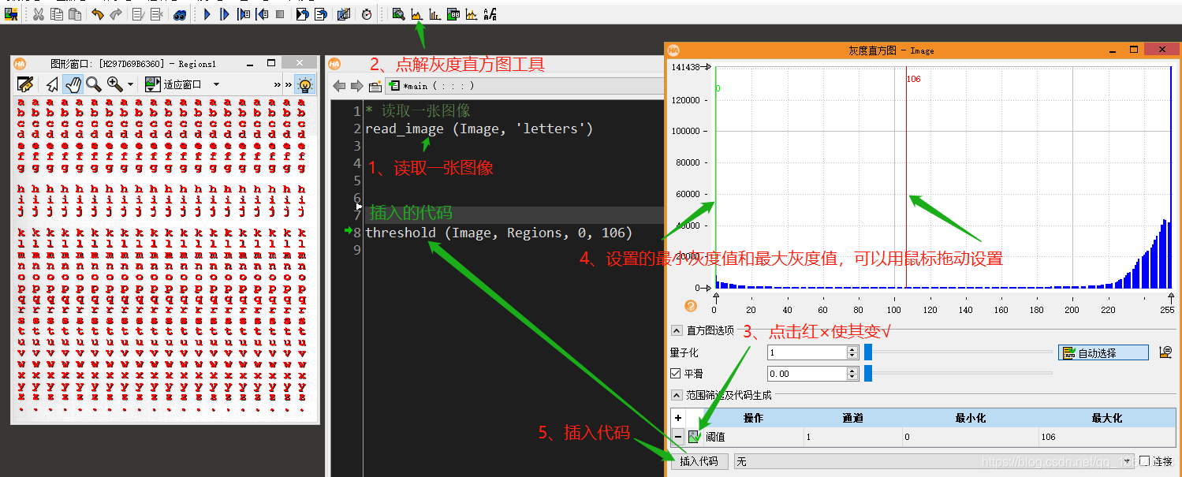This screenshot has width=1182, height=477.
Task: Click the 自动选择 button
Action: pos(1103,352)
